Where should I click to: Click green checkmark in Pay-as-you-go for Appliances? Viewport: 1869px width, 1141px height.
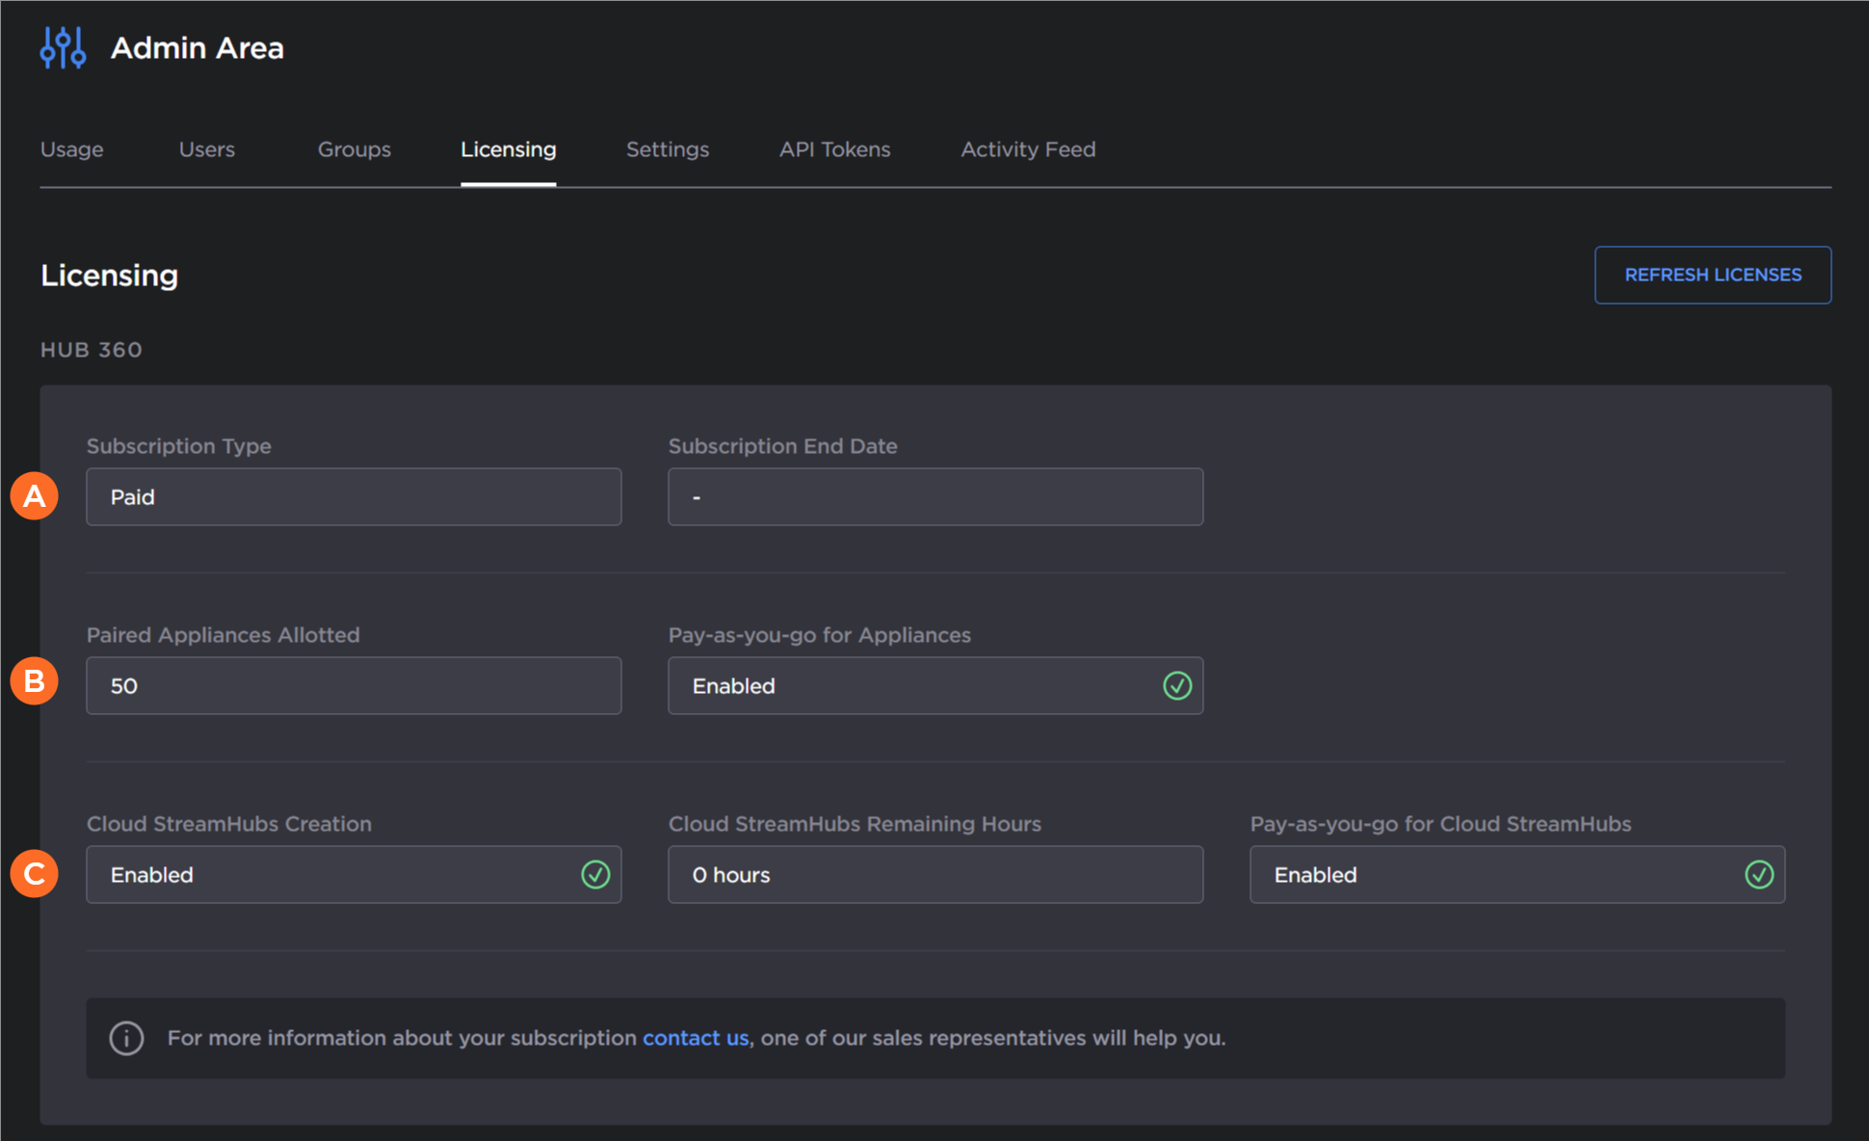pyautogui.click(x=1177, y=686)
